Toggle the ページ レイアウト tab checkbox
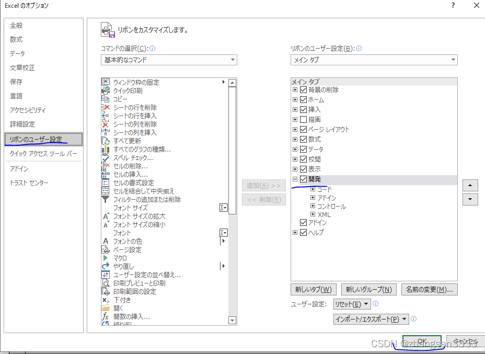This screenshot has height=354, width=485. (x=303, y=129)
